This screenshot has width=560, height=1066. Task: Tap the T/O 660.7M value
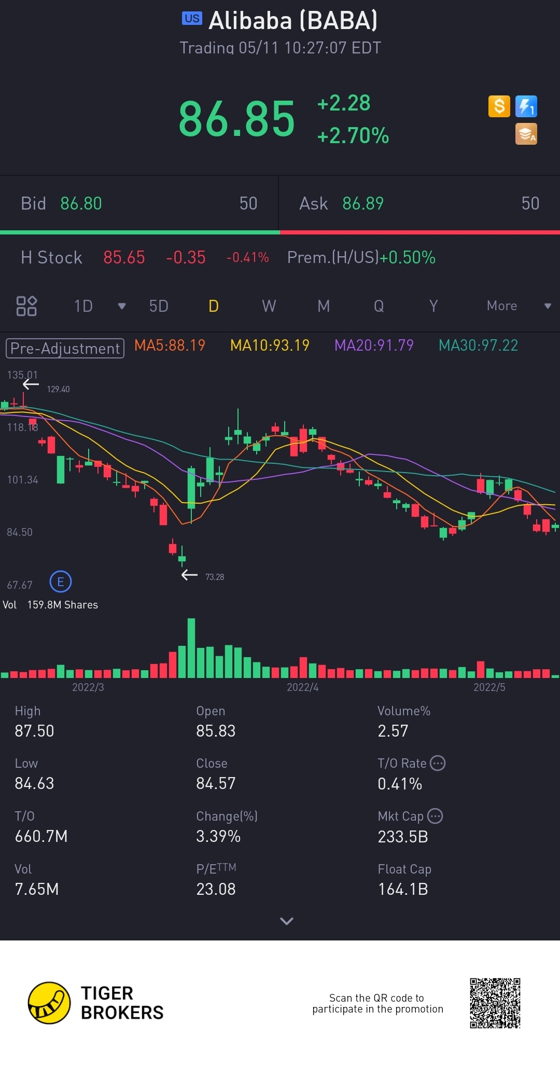tap(41, 836)
